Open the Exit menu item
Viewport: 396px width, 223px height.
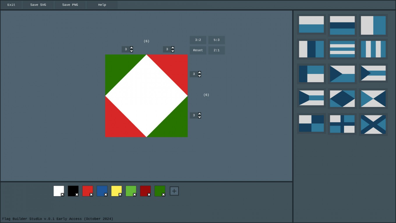click(x=11, y=5)
